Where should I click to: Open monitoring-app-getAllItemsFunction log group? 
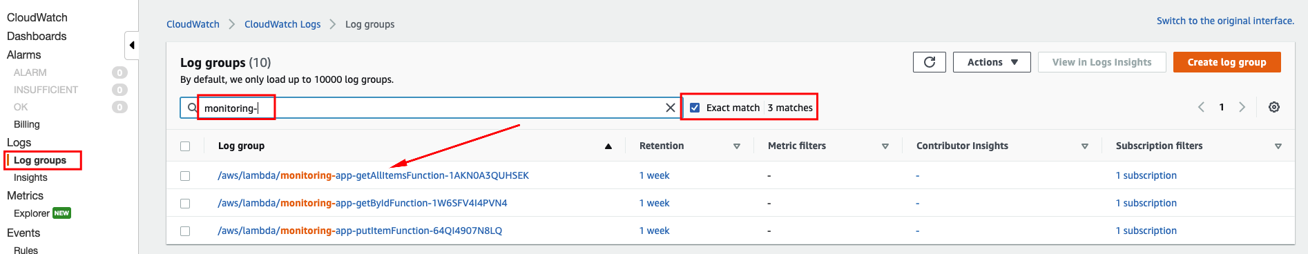[x=373, y=175]
